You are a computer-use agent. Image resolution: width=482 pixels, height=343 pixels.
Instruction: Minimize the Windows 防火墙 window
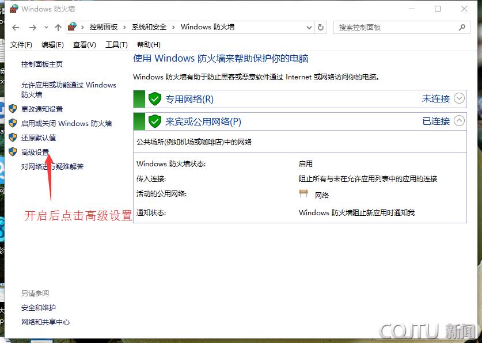point(412,9)
